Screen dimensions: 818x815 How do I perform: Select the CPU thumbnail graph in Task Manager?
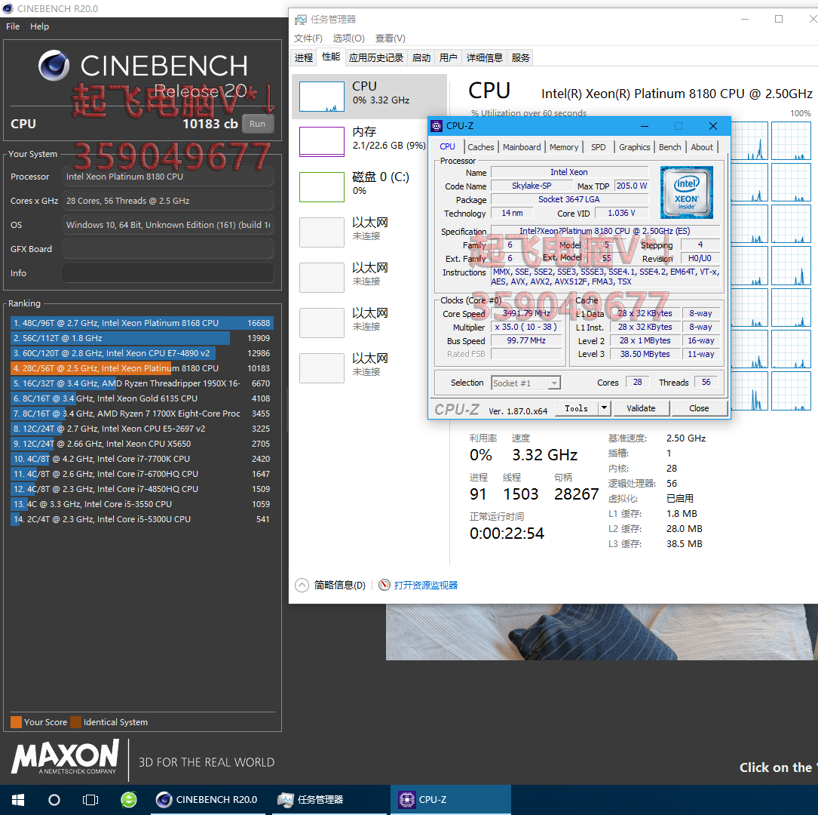(x=322, y=96)
